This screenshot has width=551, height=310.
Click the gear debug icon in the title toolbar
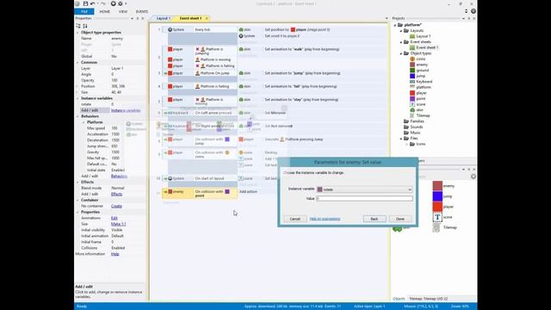pyautogui.click(x=121, y=3)
